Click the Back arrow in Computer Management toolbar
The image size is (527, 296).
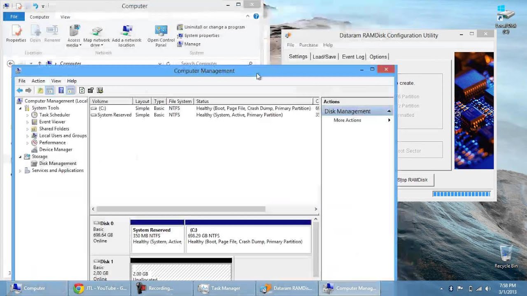pos(19,90)
